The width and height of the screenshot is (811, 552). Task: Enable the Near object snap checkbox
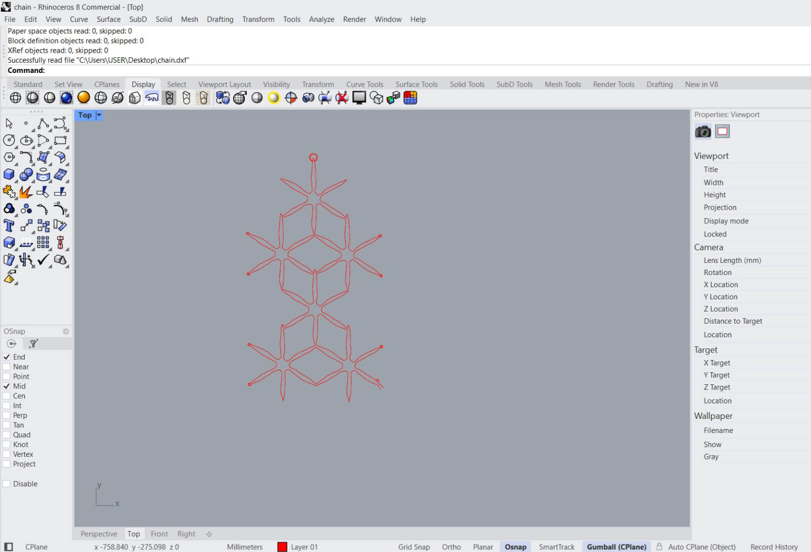pyautogui.click(x=7, y=367)
